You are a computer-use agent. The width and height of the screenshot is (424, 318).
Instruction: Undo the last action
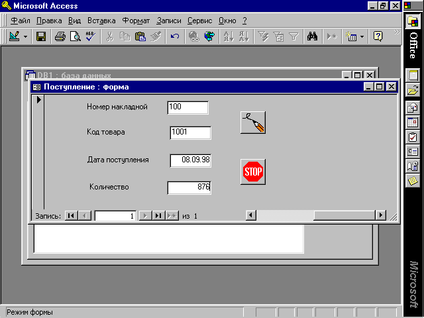tap(175, 36)
